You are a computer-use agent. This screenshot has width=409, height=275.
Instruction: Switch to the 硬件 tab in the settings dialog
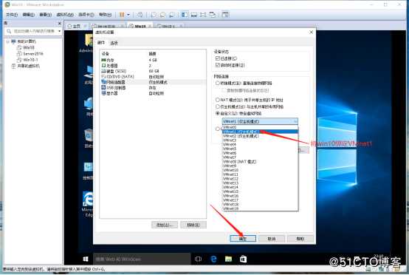(x=101, y=43)
